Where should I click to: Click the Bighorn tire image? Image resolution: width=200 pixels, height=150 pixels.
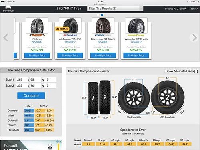(37, 26)
